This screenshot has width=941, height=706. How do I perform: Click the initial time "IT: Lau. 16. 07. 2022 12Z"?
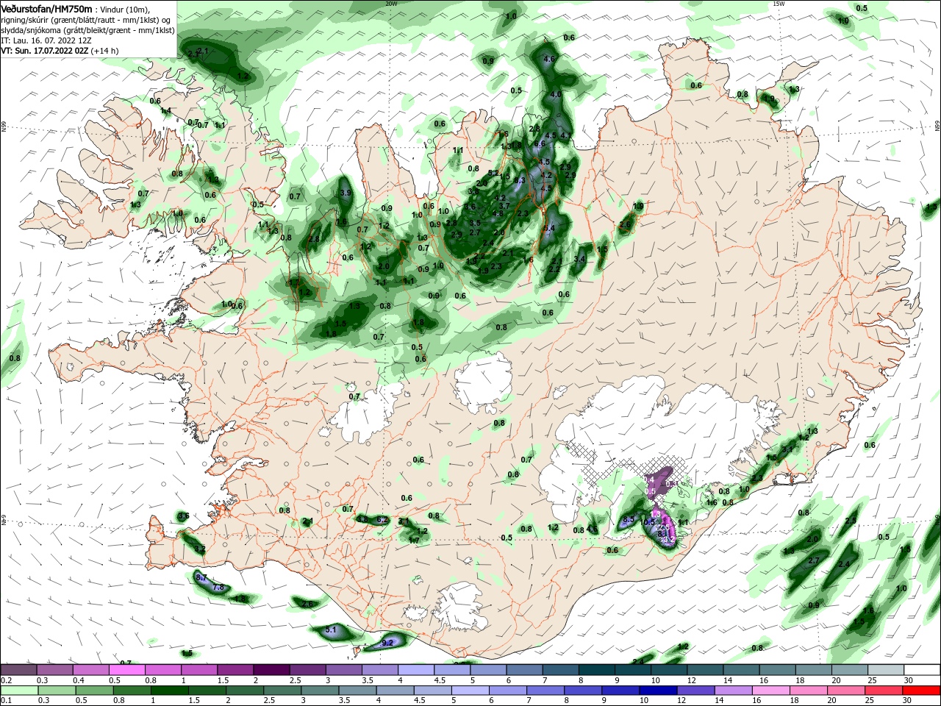pos(46,40)
